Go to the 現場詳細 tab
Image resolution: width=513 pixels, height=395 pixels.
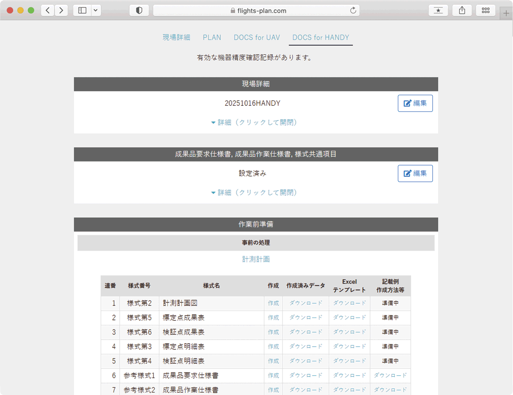[177, 38]
